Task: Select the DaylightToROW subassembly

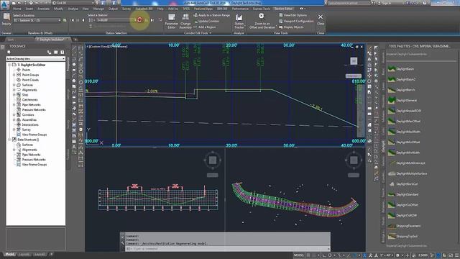Action: pyautogui.click(x=402, y=215)
